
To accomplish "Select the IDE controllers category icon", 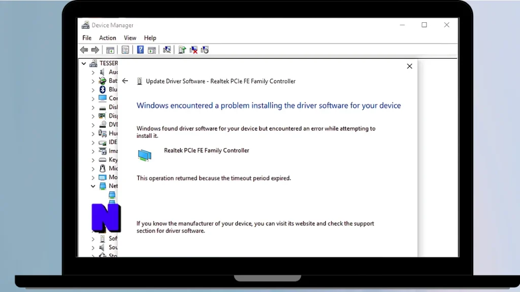I will pos(103,142).
